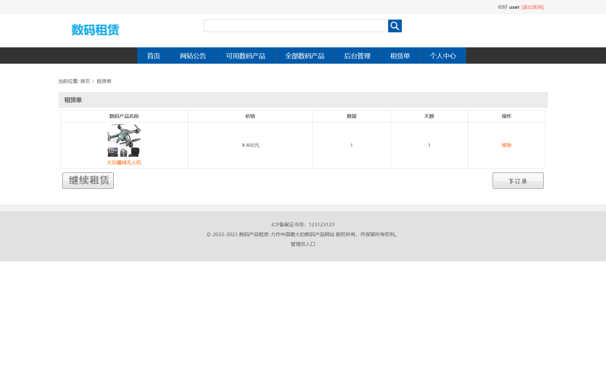
Task: Click the 数码产品名称 column header
Action: point(124,116)
